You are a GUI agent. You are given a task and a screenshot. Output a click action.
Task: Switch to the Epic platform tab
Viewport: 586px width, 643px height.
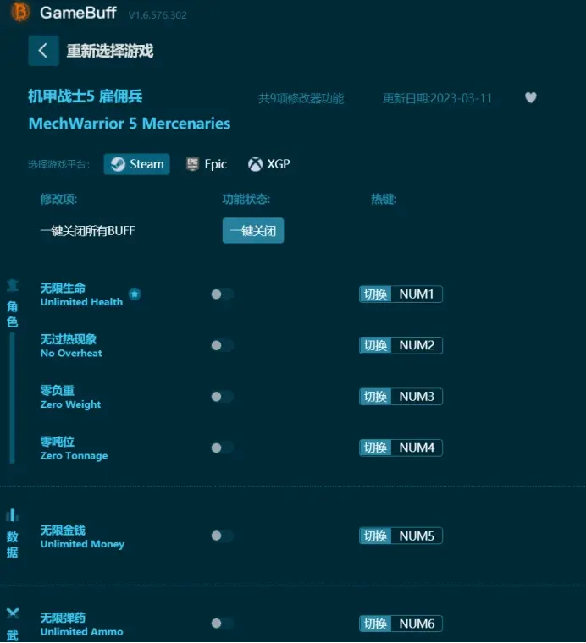pyautogui.click(x=207, y=164)
